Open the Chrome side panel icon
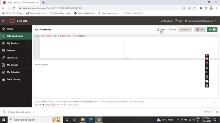220x123 pixels. (206, 8)
